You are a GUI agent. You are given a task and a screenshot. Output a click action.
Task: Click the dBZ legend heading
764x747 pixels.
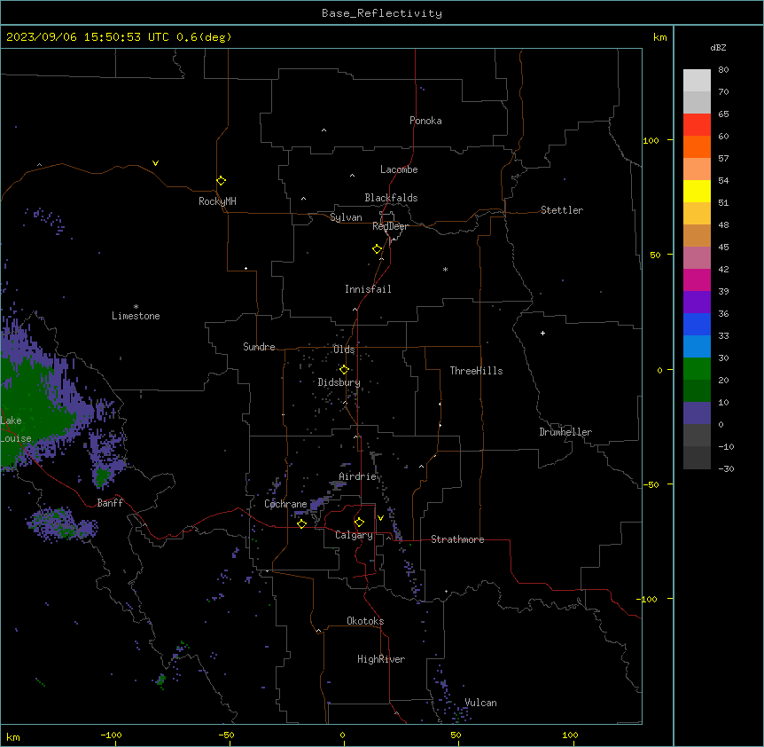[718, 47]
